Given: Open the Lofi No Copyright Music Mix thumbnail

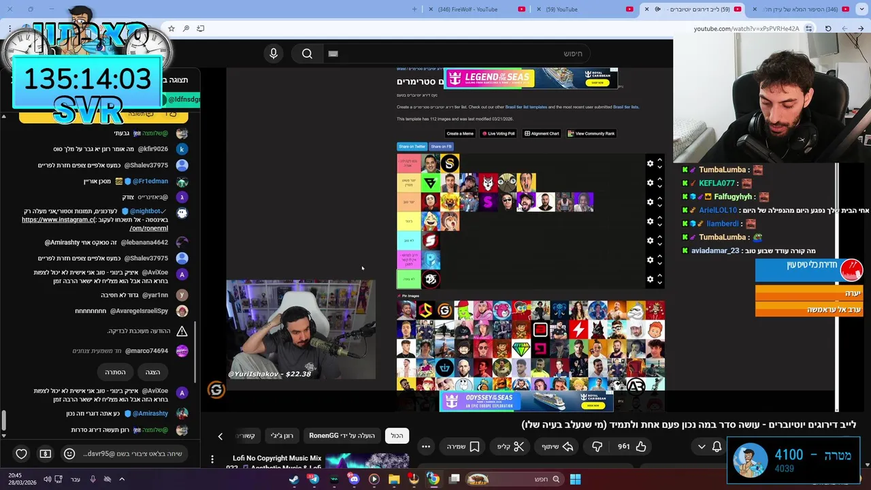Looking at the screenshot, I should (367, 460).
